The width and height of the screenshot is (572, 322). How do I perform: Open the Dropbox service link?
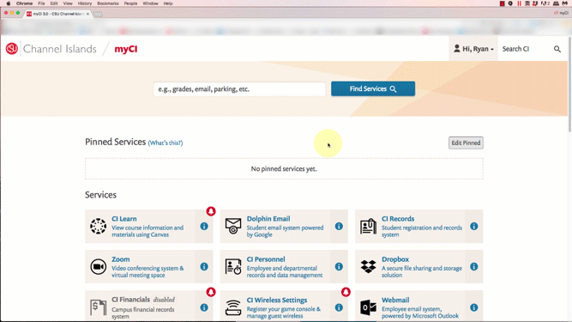(395, 259)
